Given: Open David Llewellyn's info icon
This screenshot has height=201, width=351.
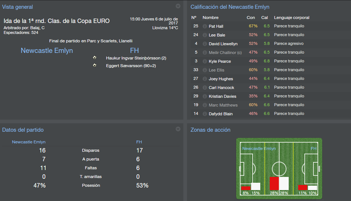Looking at the screenshot, I should coord(204,44).
